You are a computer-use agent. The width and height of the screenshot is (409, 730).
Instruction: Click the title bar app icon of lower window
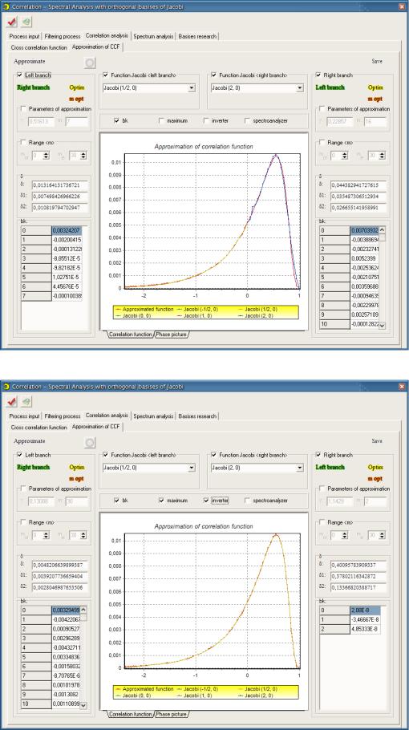(x=6, y=387)
